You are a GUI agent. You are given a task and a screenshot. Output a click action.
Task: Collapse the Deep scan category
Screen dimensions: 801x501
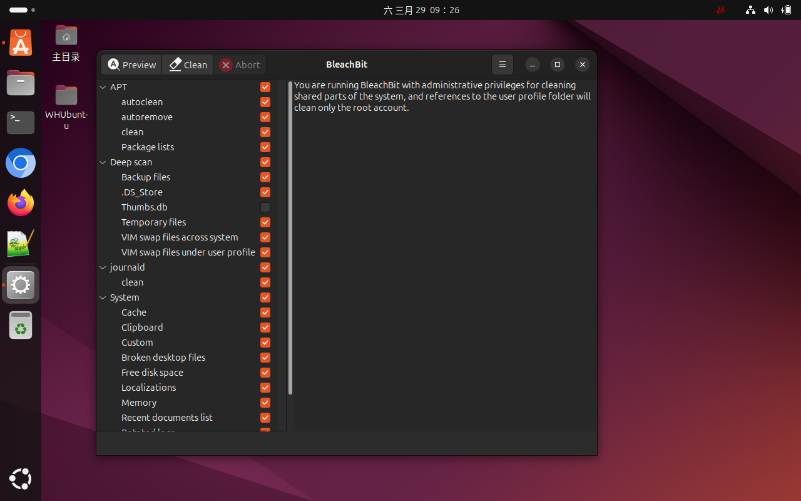(103, 162)
